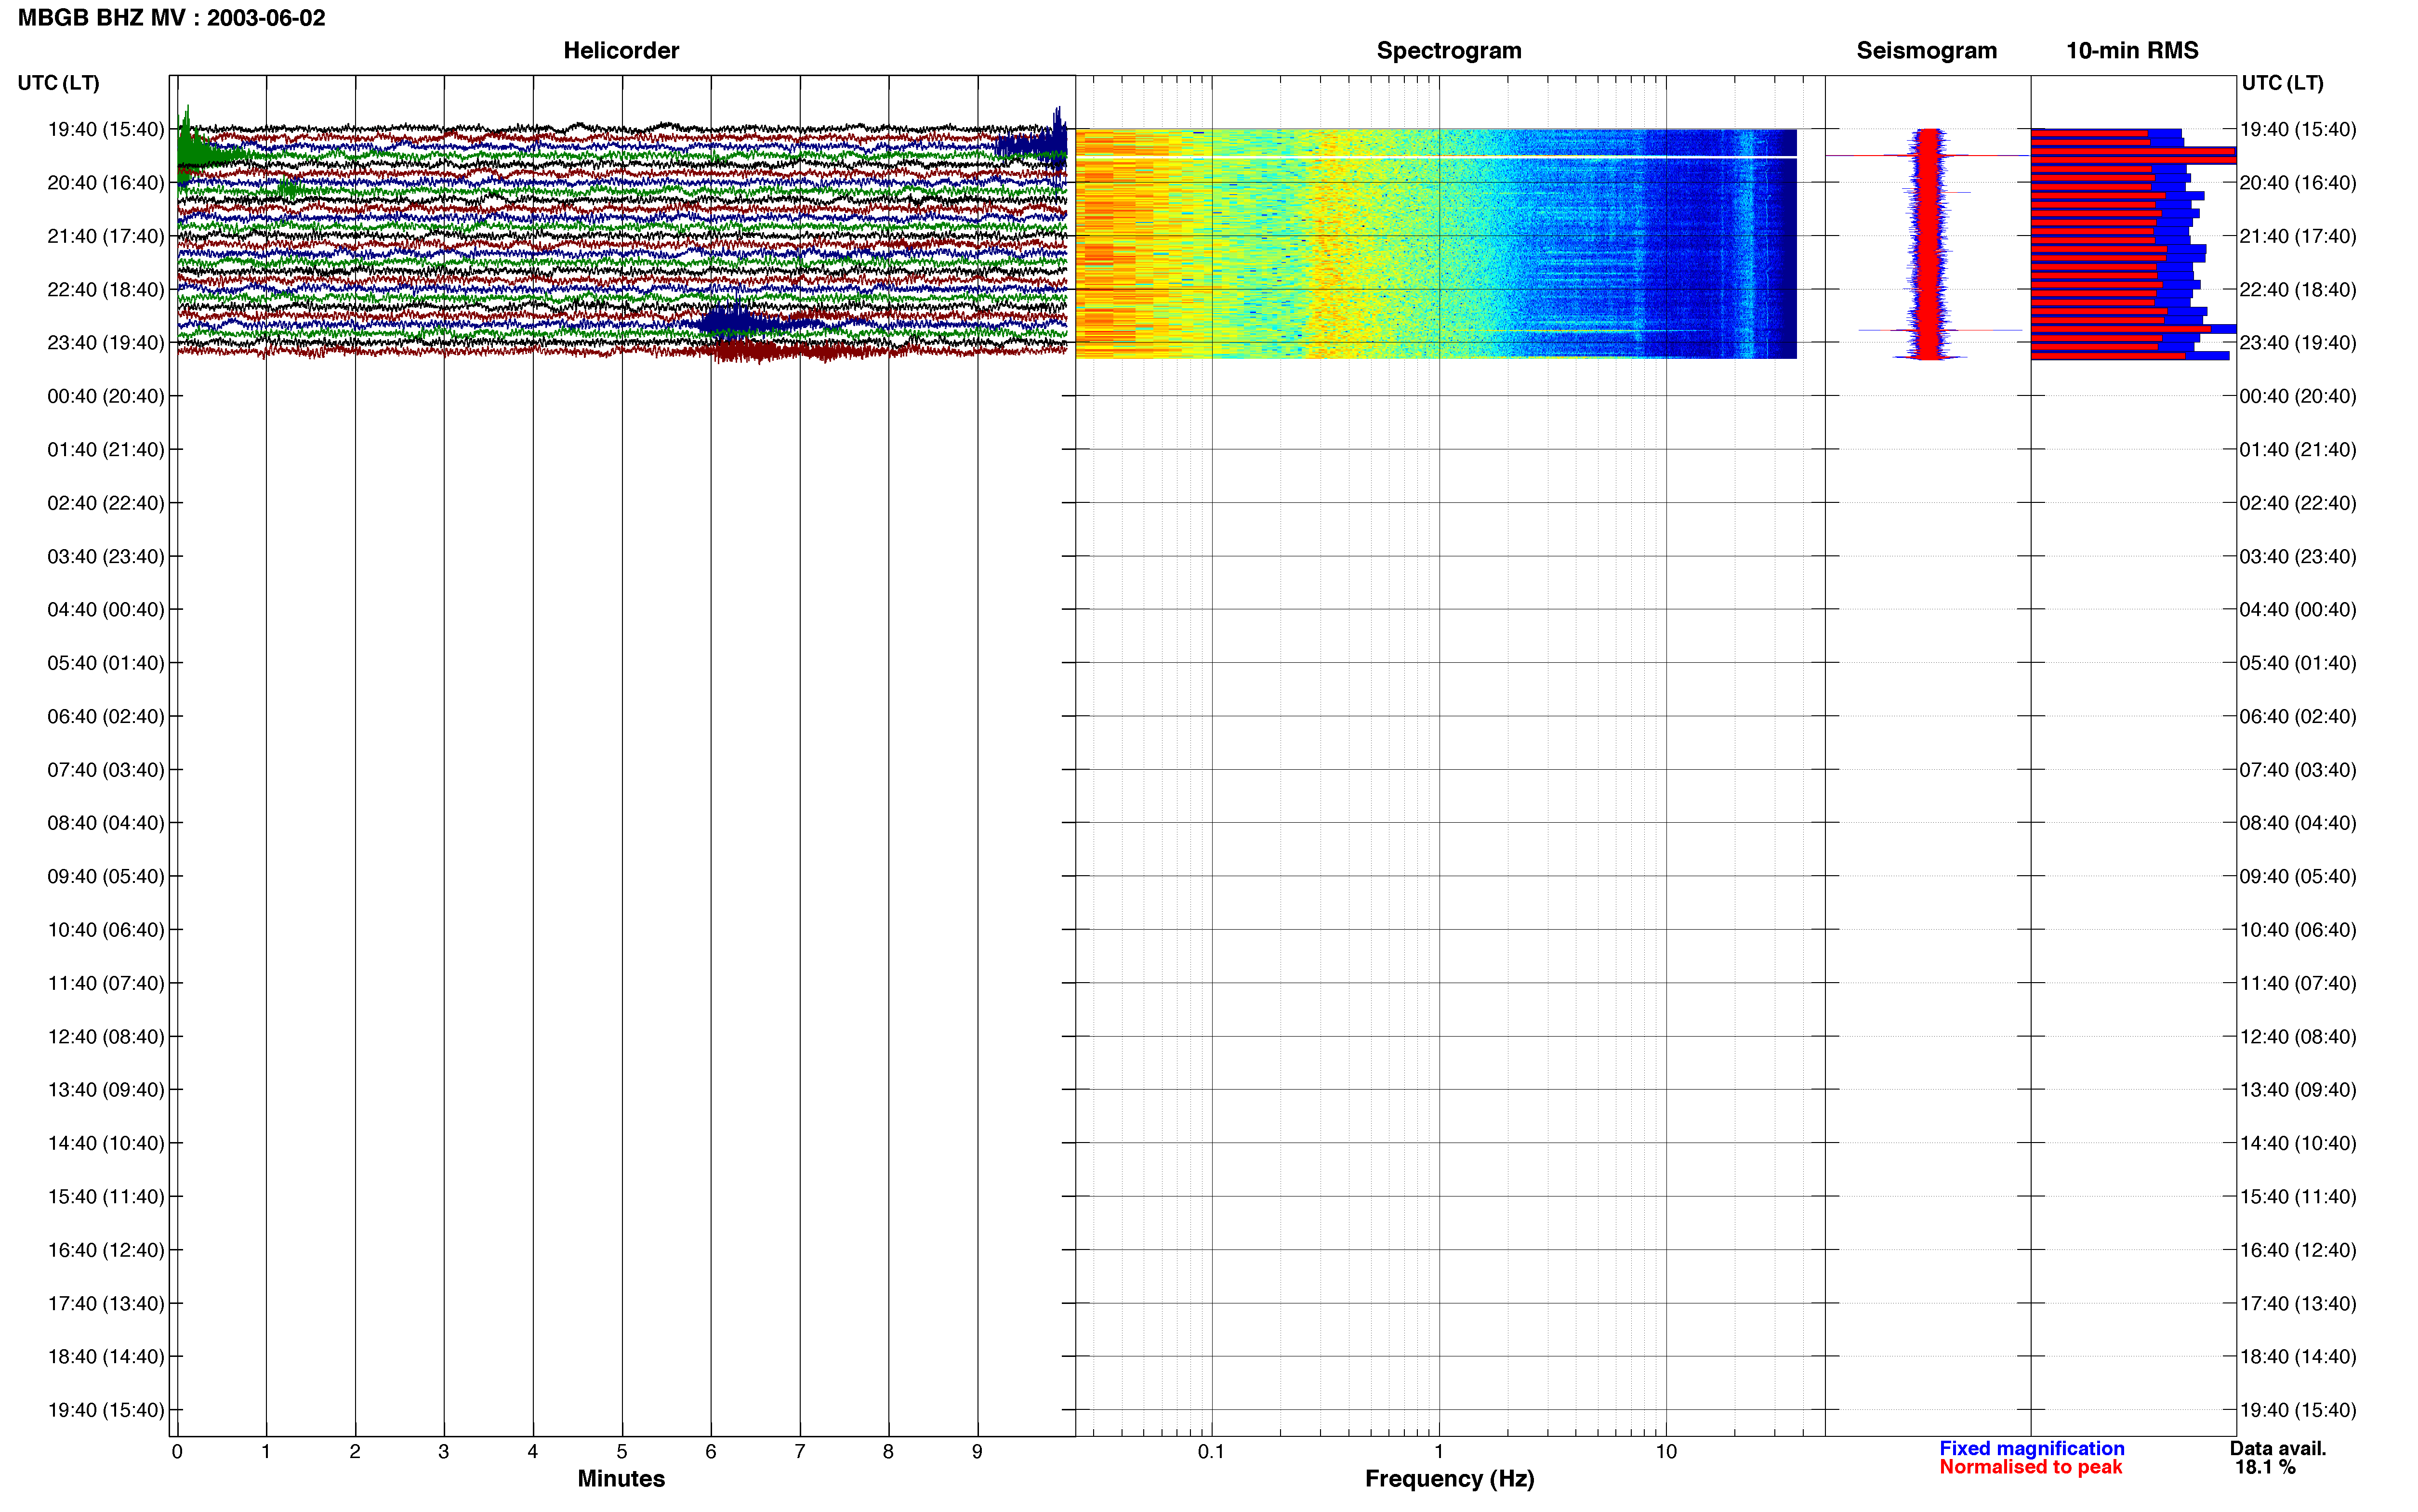2418x1512 pixels.
Task: Click the 5 tick on Minutes axis
Action: click(622, 1452)
